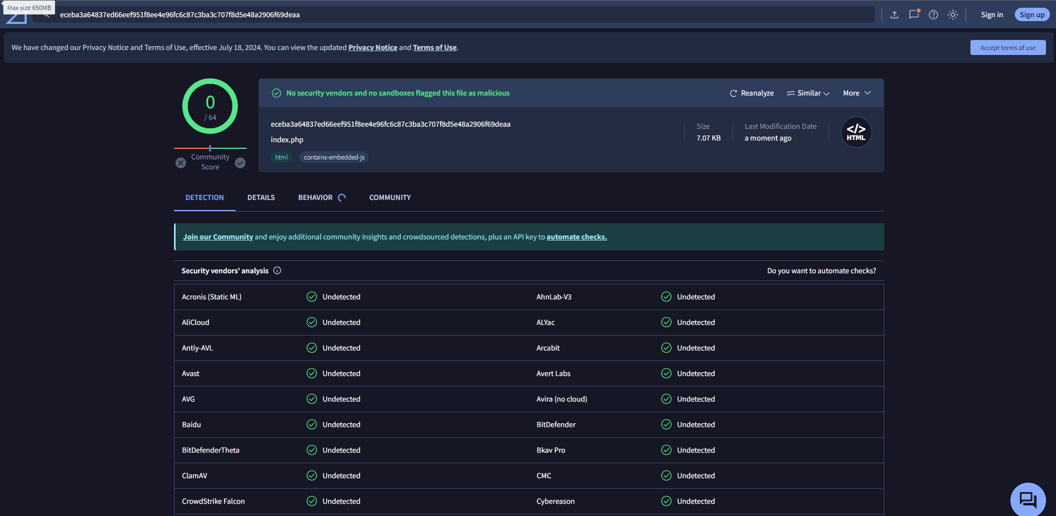
Task: Click the Sign up button
Action: 1032,15
